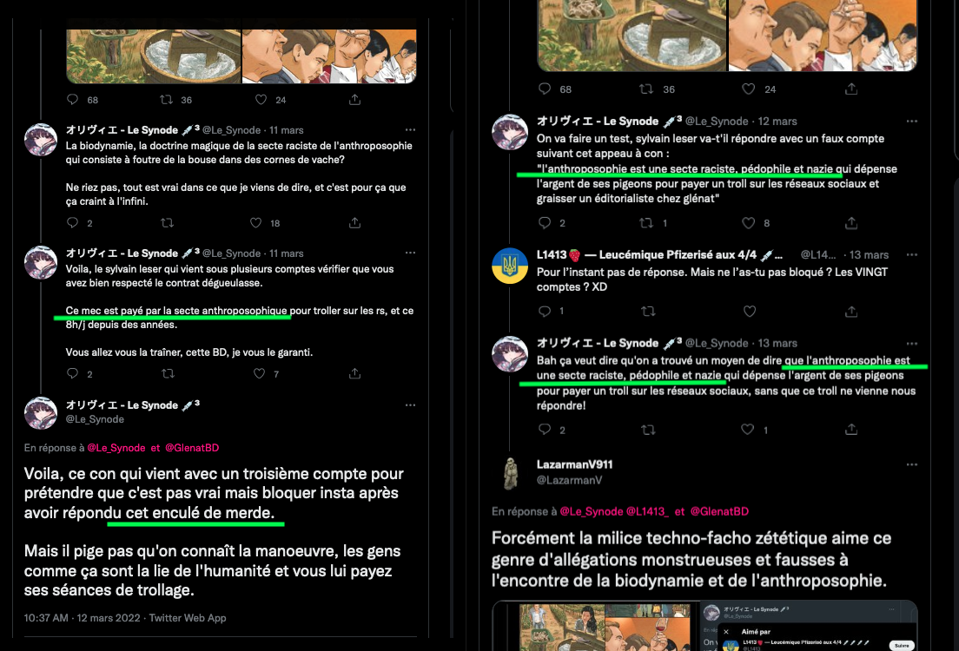Reply to the biodynamie tweet from 11 mars

click(x=73, y=222)
